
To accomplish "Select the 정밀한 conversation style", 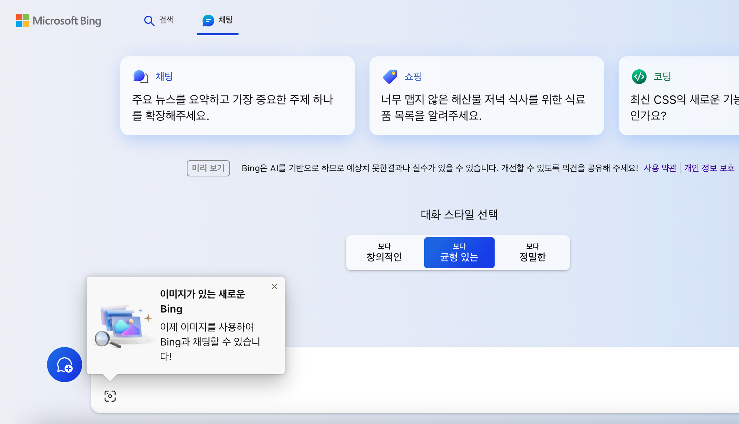I will pos(532,253).
